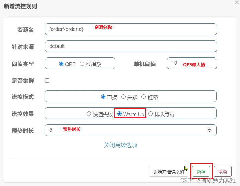Click the 新增流控规则 dialog title
Image resolution: width=240 pixels, height=186 pixels.
coord(20,6)
